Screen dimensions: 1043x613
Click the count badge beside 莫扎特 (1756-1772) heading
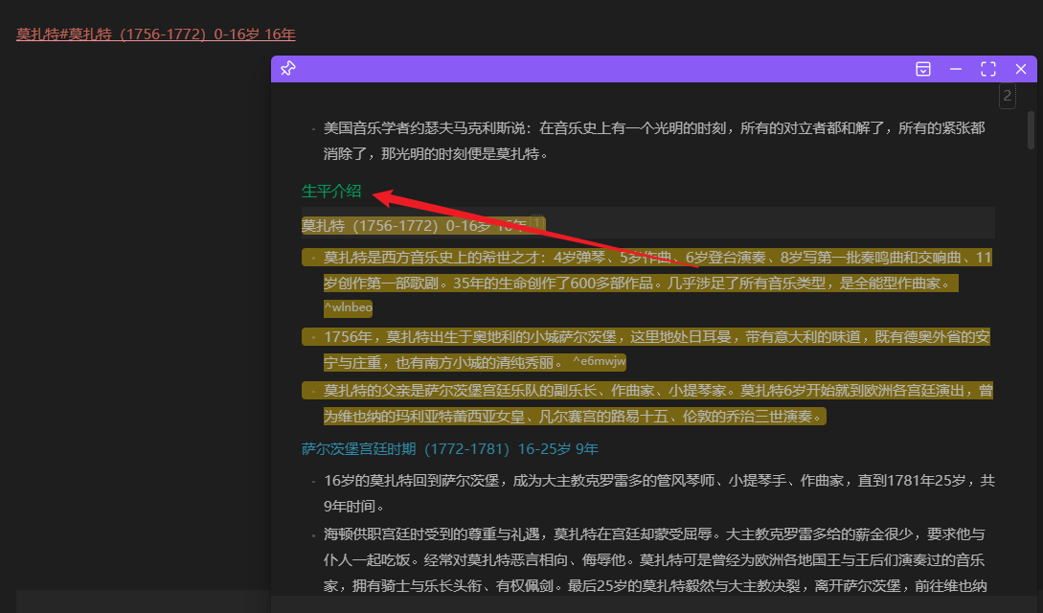pos(537,225)
